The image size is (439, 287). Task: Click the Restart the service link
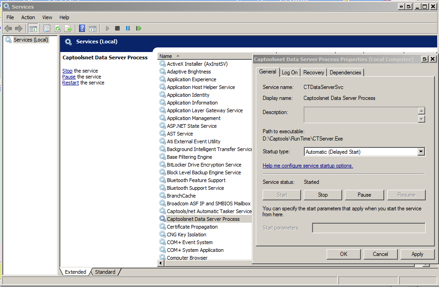70,83
